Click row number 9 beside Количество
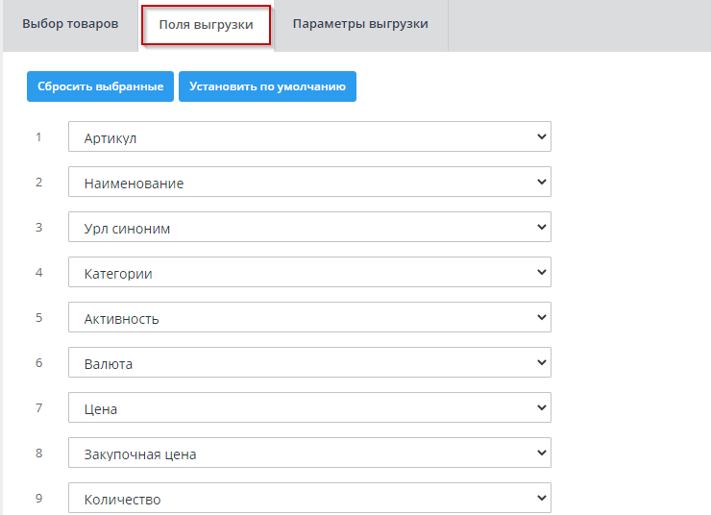The image size is (711, 515). point(39,498)
